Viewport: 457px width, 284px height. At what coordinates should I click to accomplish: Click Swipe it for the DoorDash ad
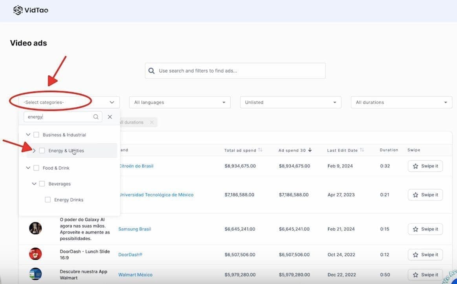pyautogui.click(x=425, y=255)
